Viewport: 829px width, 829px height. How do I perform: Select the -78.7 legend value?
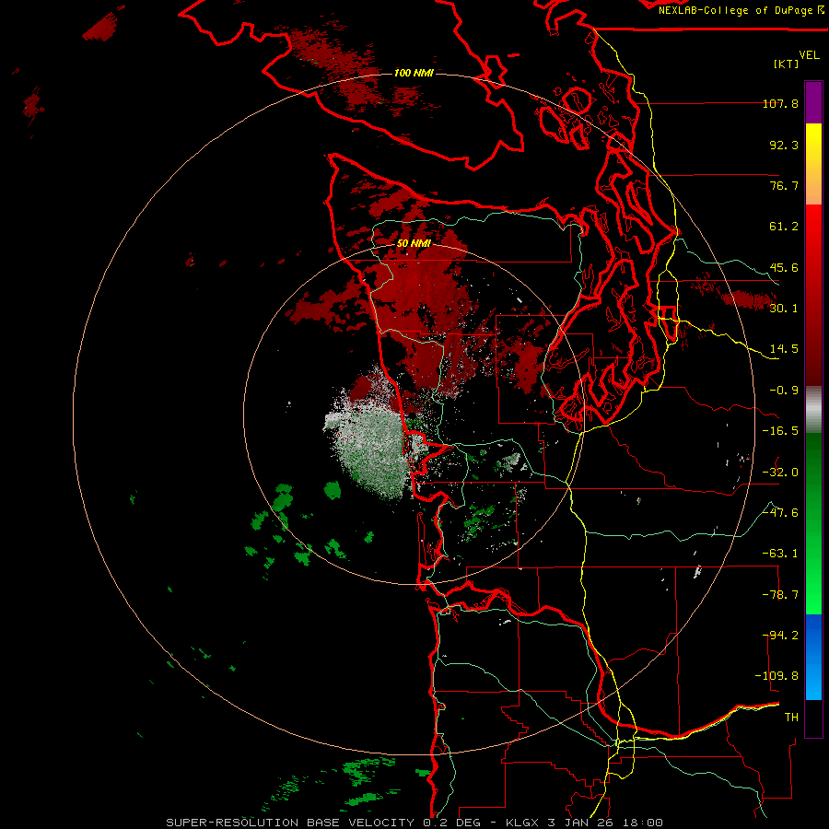[780, 595]
